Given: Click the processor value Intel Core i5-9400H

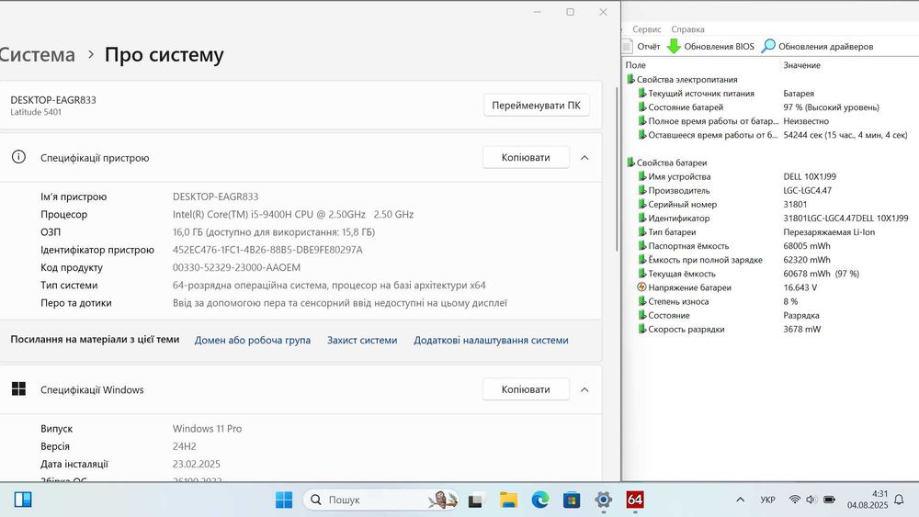Looking at the screenshot, I should [293, 214].
